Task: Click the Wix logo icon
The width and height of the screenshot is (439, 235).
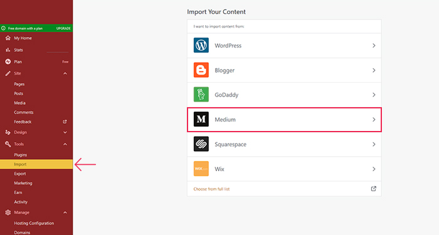Action: [201, 169]
